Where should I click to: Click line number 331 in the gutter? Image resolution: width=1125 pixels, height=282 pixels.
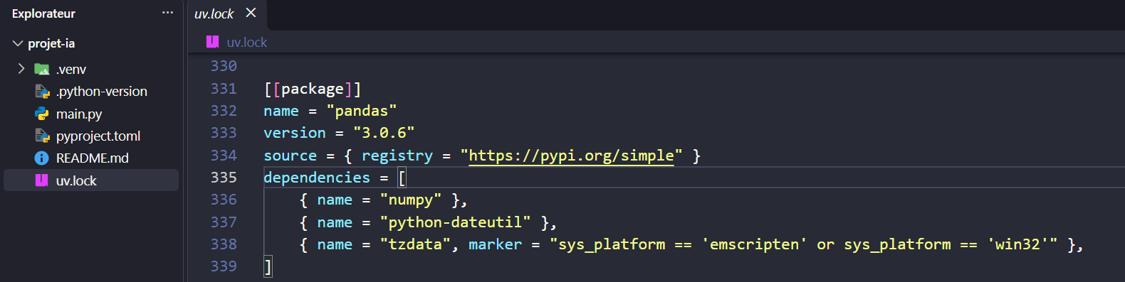tap(224, 89)
